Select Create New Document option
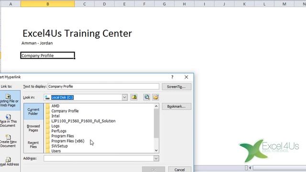The image size is (306, 172). (8, 141)
